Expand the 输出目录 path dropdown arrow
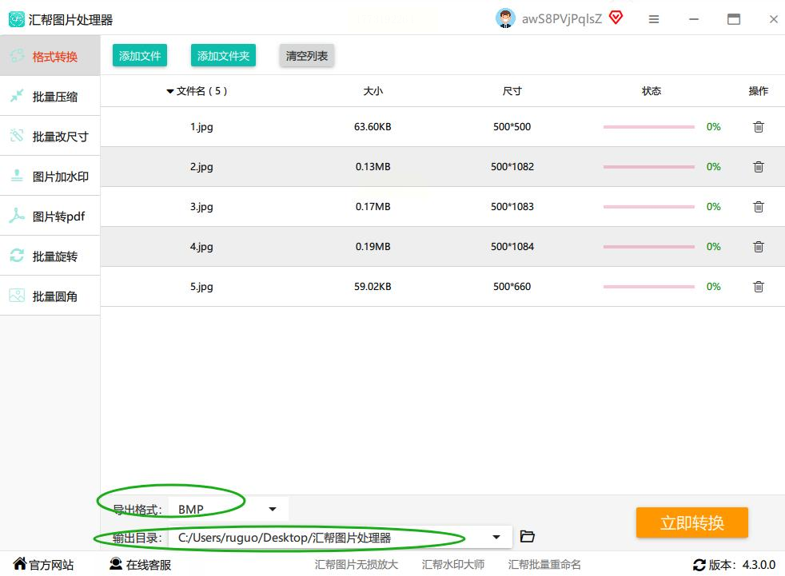Screen dimensions: 785x576 (x=496, y=537)
